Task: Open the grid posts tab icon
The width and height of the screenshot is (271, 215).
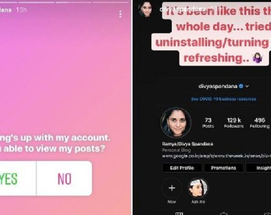Action: 179,214
